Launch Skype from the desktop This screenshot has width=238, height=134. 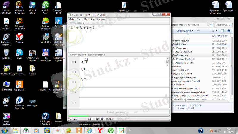pos(20,54)
